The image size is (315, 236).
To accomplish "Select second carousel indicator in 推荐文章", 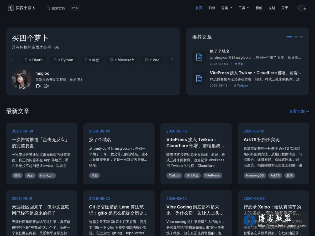I will (x=296, y=37).
